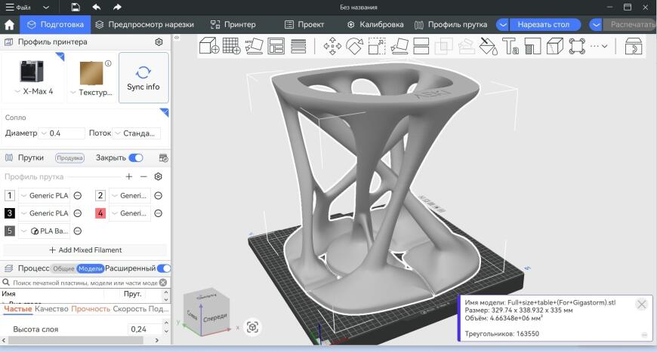Select the Paint bucket color painting tool

coord(488,46)
